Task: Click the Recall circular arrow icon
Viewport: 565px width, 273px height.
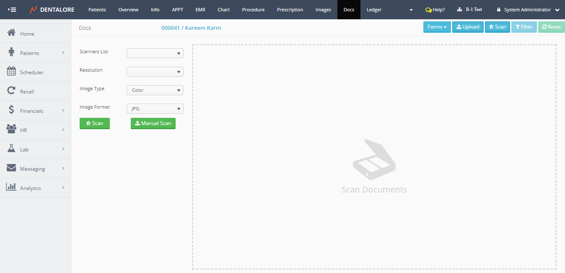Action: pos(11,91)
